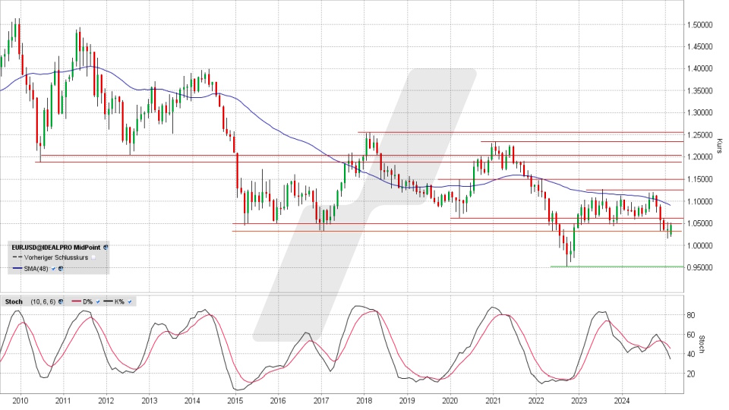
Task: Select the SMA(48) legend label
Action: click(37, 268)
